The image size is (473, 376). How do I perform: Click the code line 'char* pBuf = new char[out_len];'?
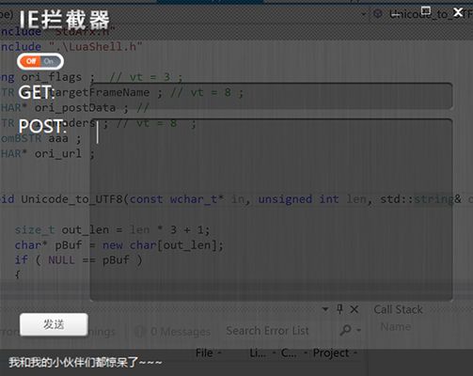point(119,245)
